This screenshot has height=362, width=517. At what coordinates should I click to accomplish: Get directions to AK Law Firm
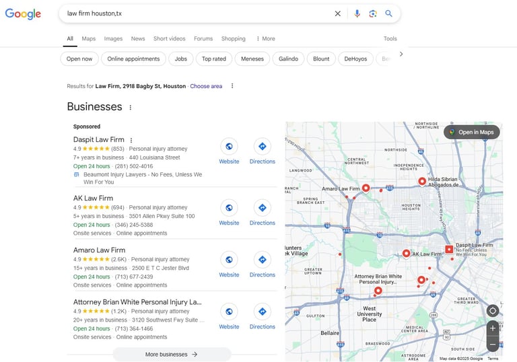coord(262,208)
